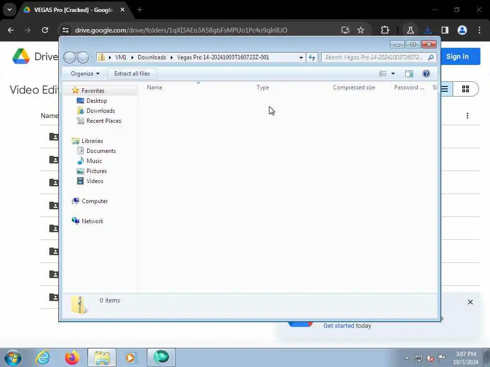This screenshot has width=490, height=367.
Task: Bookmark this page with star icon
Action: 361,30
